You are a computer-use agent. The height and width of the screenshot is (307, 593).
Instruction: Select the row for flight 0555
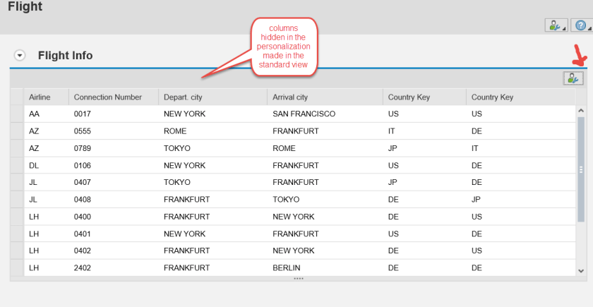[17, 131]
